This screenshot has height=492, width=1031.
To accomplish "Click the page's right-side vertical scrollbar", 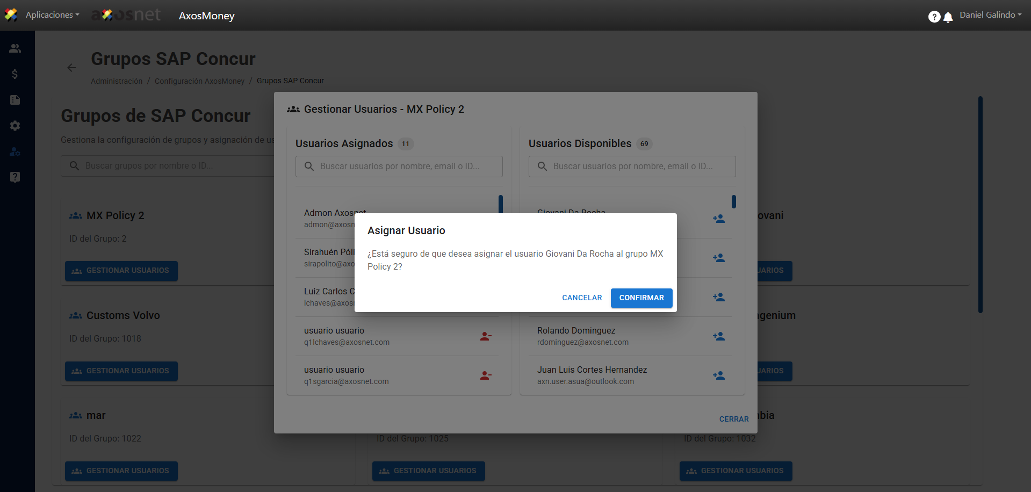I will coord(980,204).
